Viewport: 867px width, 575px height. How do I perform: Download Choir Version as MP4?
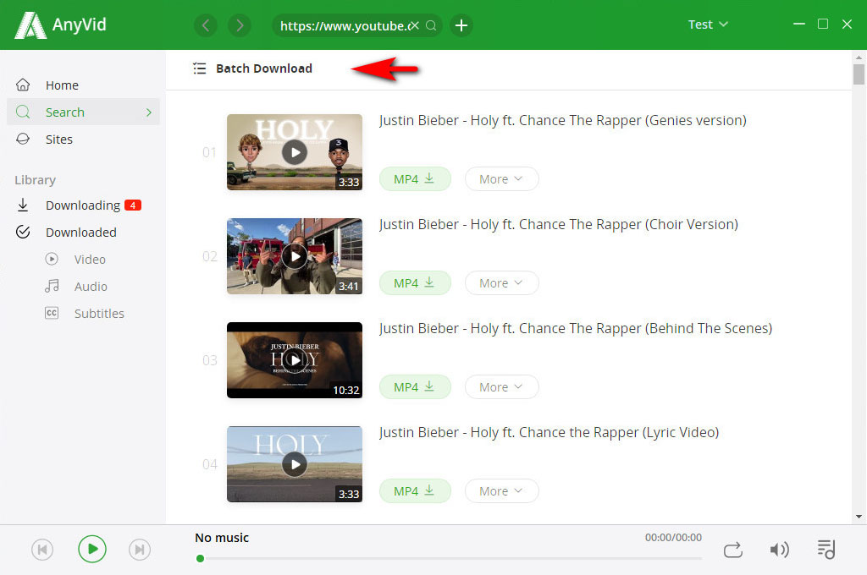(x=415, y=282)
